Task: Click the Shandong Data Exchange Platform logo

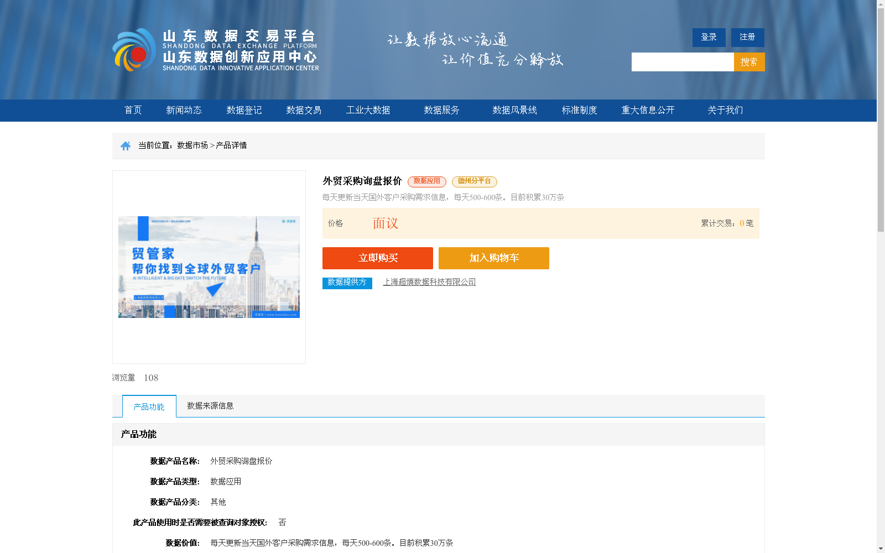Action: click(216, 50)
